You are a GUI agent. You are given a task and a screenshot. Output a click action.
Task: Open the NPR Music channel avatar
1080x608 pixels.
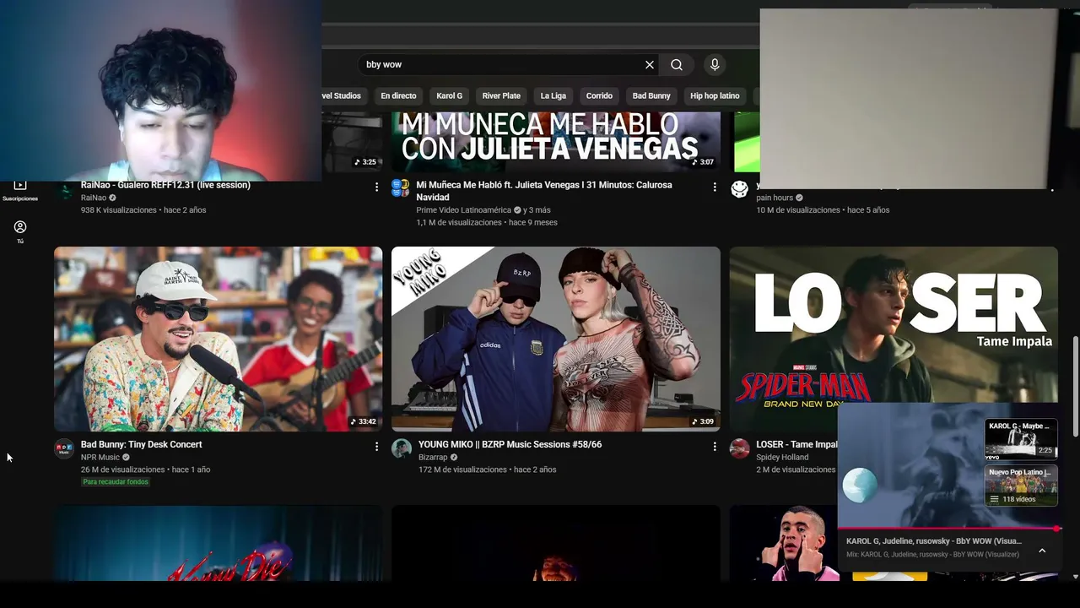pyautogui.click(x=64, y=448)
